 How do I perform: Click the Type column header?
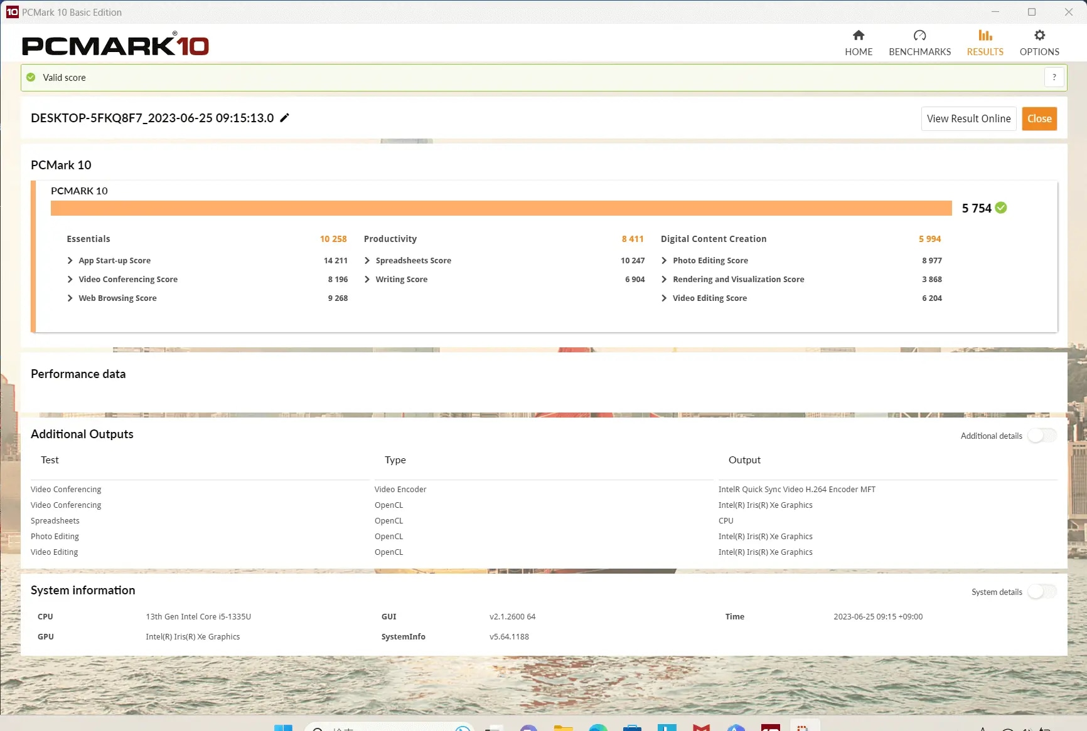pos(395,460)
